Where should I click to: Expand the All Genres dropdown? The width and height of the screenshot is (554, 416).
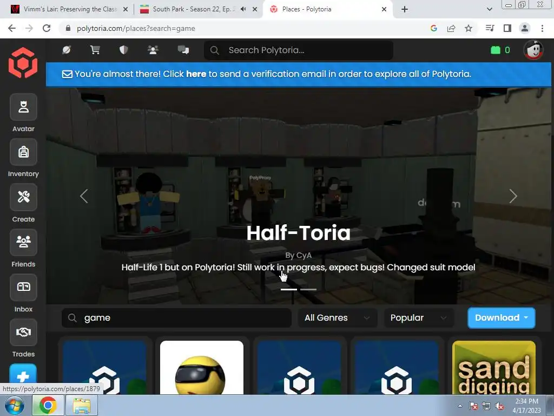[x=338, y=317]
